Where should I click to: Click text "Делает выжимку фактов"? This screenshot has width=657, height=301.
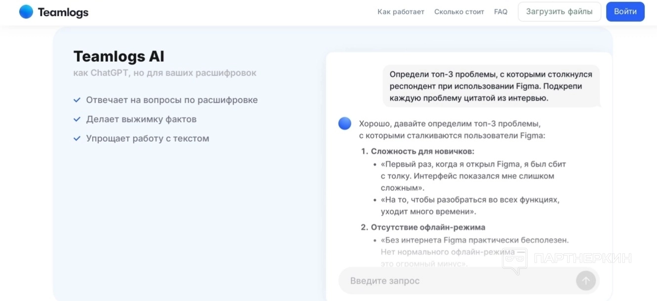pos(141,119)
